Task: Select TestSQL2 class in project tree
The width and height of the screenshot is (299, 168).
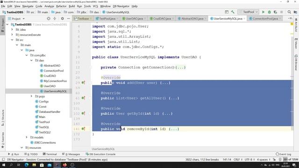Action: click(x=45, y=132)
